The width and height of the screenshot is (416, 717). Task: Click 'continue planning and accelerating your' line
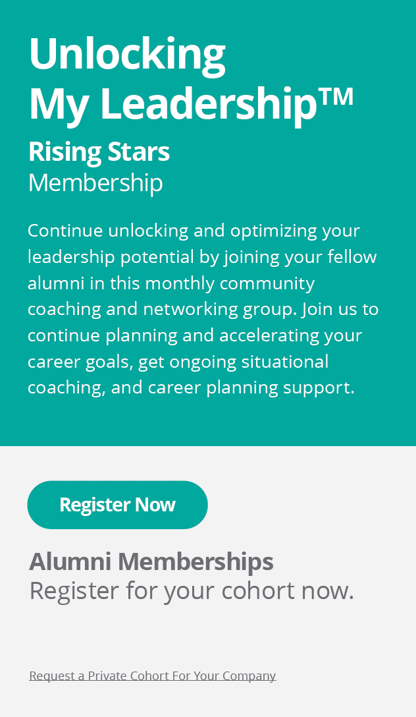tap(195, 335)
